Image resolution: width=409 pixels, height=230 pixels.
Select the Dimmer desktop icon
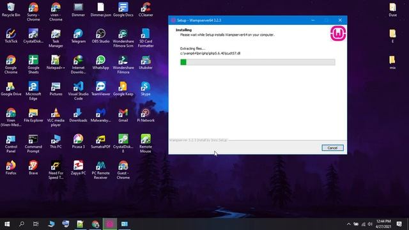coord(78,10)
